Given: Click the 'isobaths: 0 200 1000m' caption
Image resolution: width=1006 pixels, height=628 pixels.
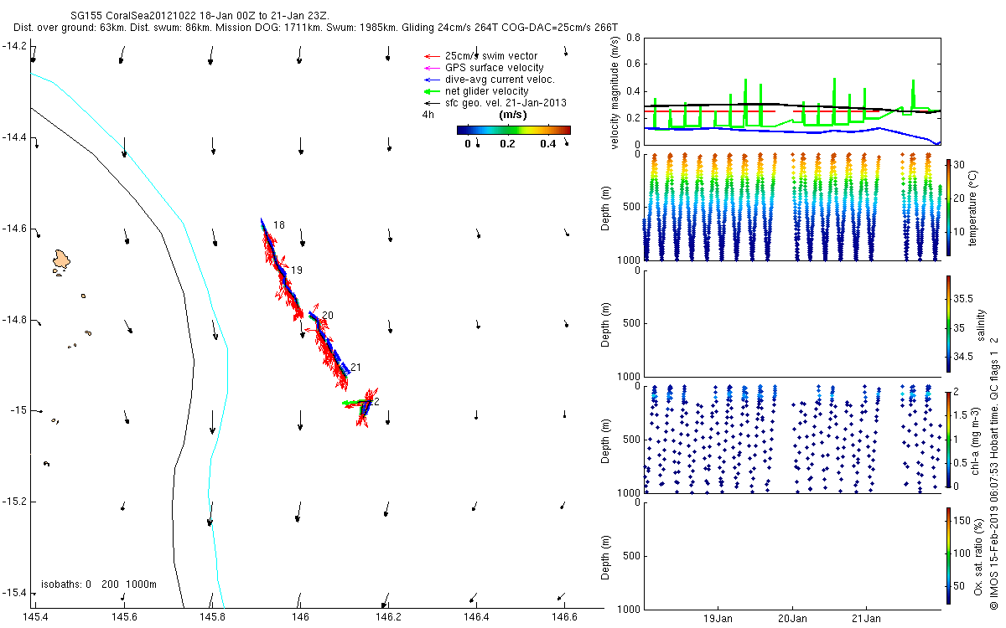Looking at the screenshot, I should pos(99,584).
